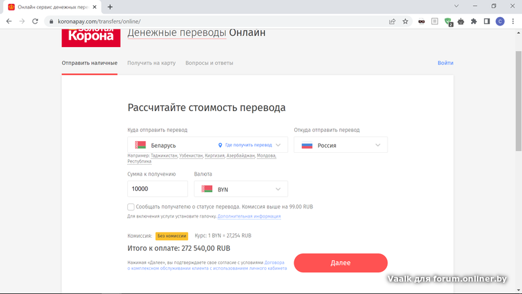This screenshot has height=294, width=522.
Task: Choose Азербайджан example country
Action: tap(241, 155)
